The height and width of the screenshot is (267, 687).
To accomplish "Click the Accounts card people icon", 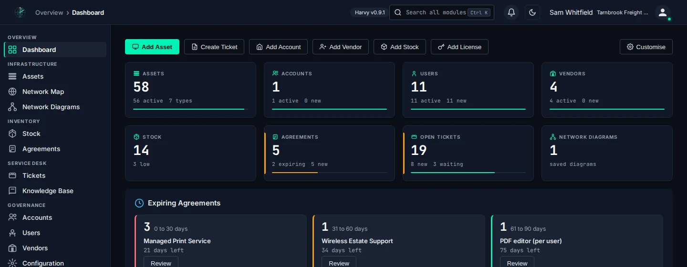I will [x=275, y=73].
